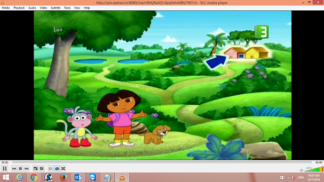Open the taskbar clock and date
This screenshot has height=182, width=324.
tap(314, 178)
